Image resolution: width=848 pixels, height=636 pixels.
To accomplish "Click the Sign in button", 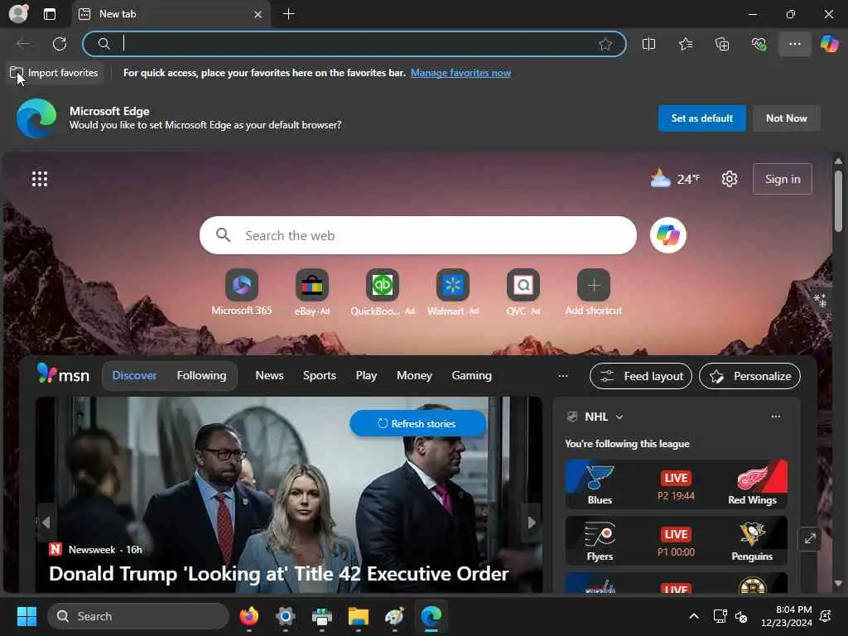I will [x=782, y=179].
